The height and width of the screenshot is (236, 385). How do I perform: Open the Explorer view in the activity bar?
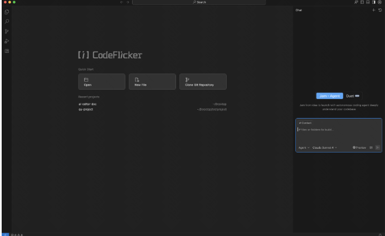pos(7,12)
